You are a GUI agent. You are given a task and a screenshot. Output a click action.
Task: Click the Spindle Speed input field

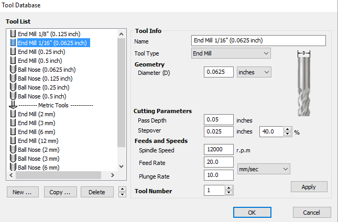[219, 150]
